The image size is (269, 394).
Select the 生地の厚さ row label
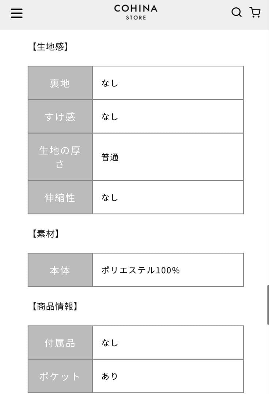coord(60,157)
